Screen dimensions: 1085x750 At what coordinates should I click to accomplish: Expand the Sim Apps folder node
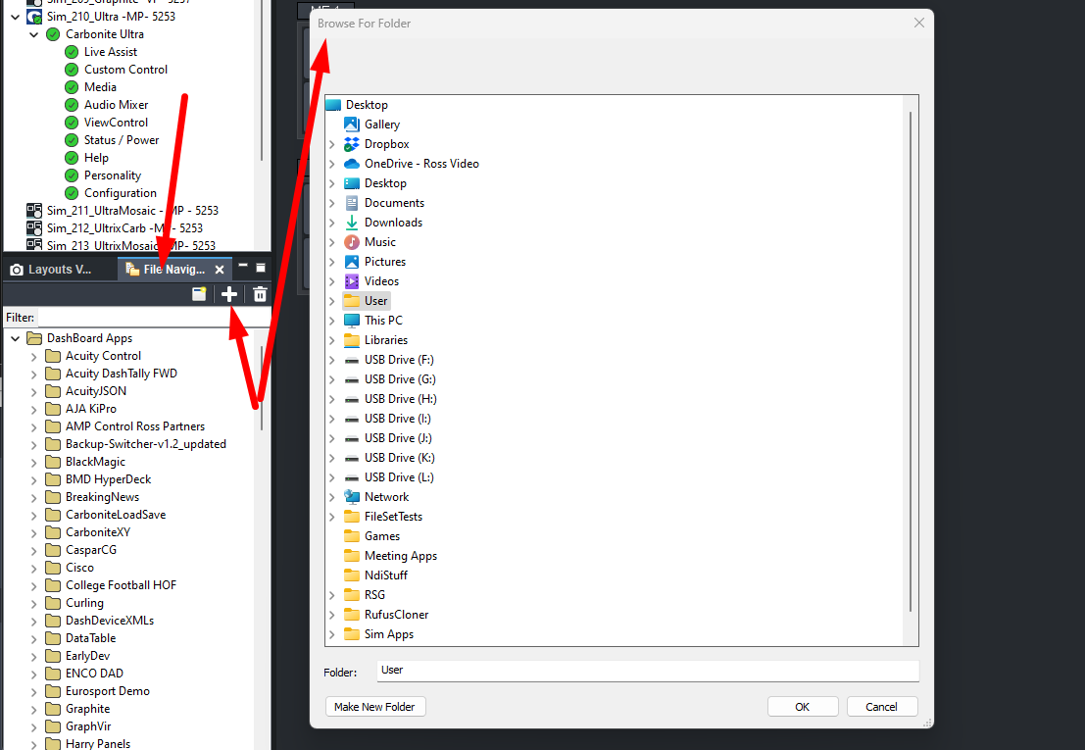coord(332,634)
